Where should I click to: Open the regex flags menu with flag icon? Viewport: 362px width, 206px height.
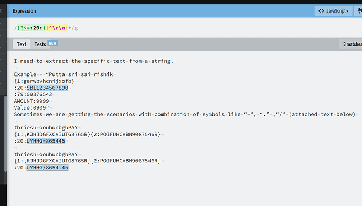click(x=359, y=11)
